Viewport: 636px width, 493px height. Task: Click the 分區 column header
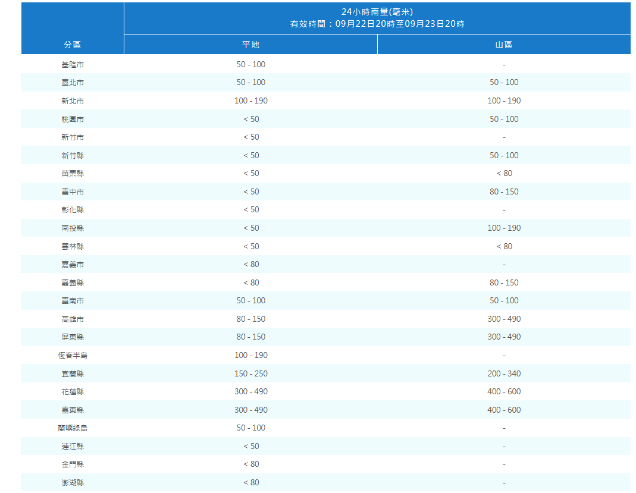click(73, 45)
